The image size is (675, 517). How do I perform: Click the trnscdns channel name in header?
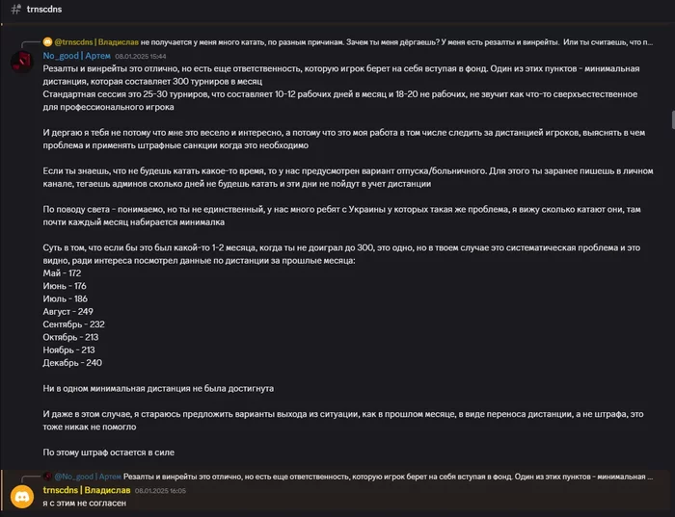[45, 10]
